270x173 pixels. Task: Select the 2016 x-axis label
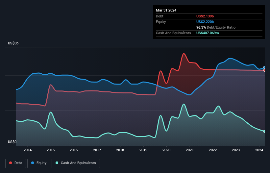pos(74,150)
